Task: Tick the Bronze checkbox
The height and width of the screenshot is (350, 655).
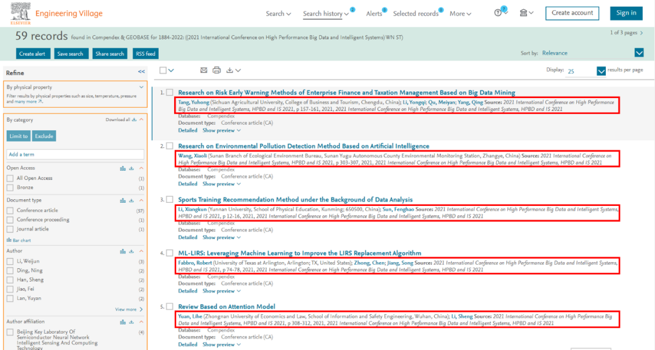Action: click(10, 188)
